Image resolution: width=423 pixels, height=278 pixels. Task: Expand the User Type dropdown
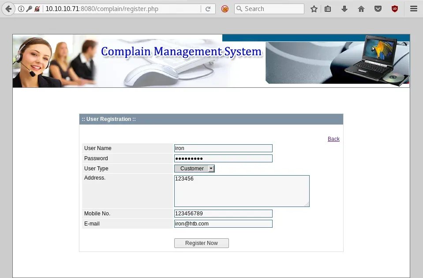[195, 169]
